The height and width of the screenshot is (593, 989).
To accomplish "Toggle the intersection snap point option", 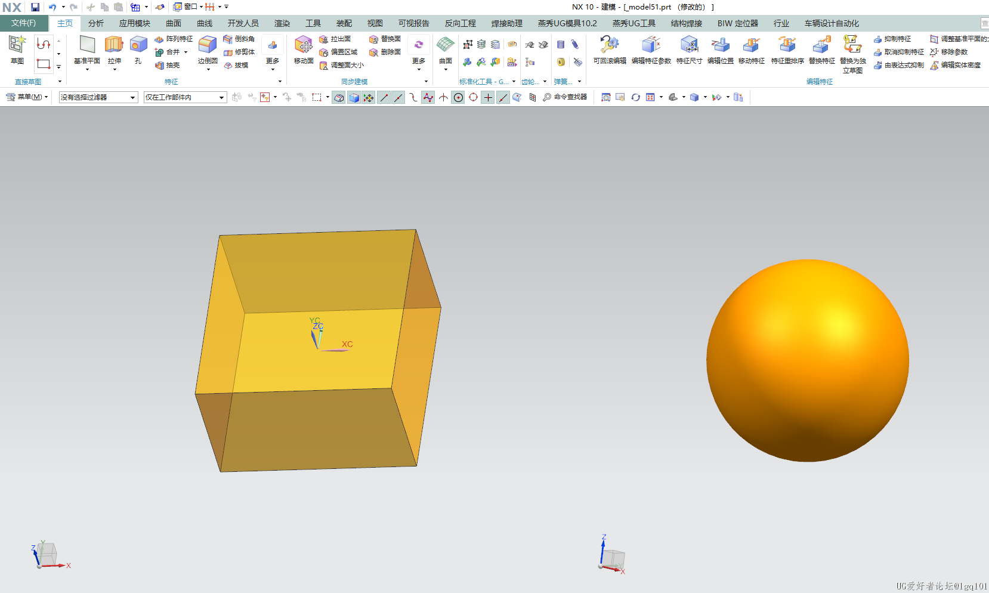I will [443, 97].
